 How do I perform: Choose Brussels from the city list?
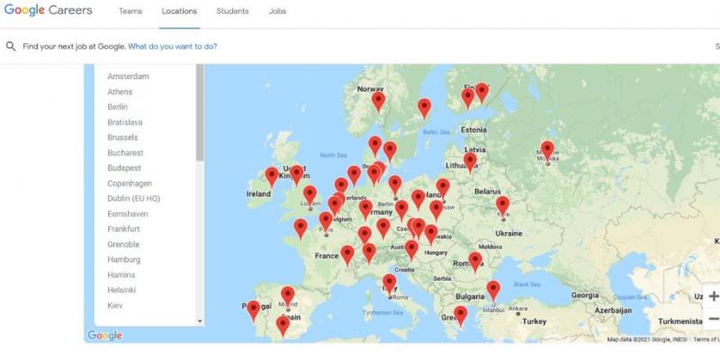(x=122, y=138)
